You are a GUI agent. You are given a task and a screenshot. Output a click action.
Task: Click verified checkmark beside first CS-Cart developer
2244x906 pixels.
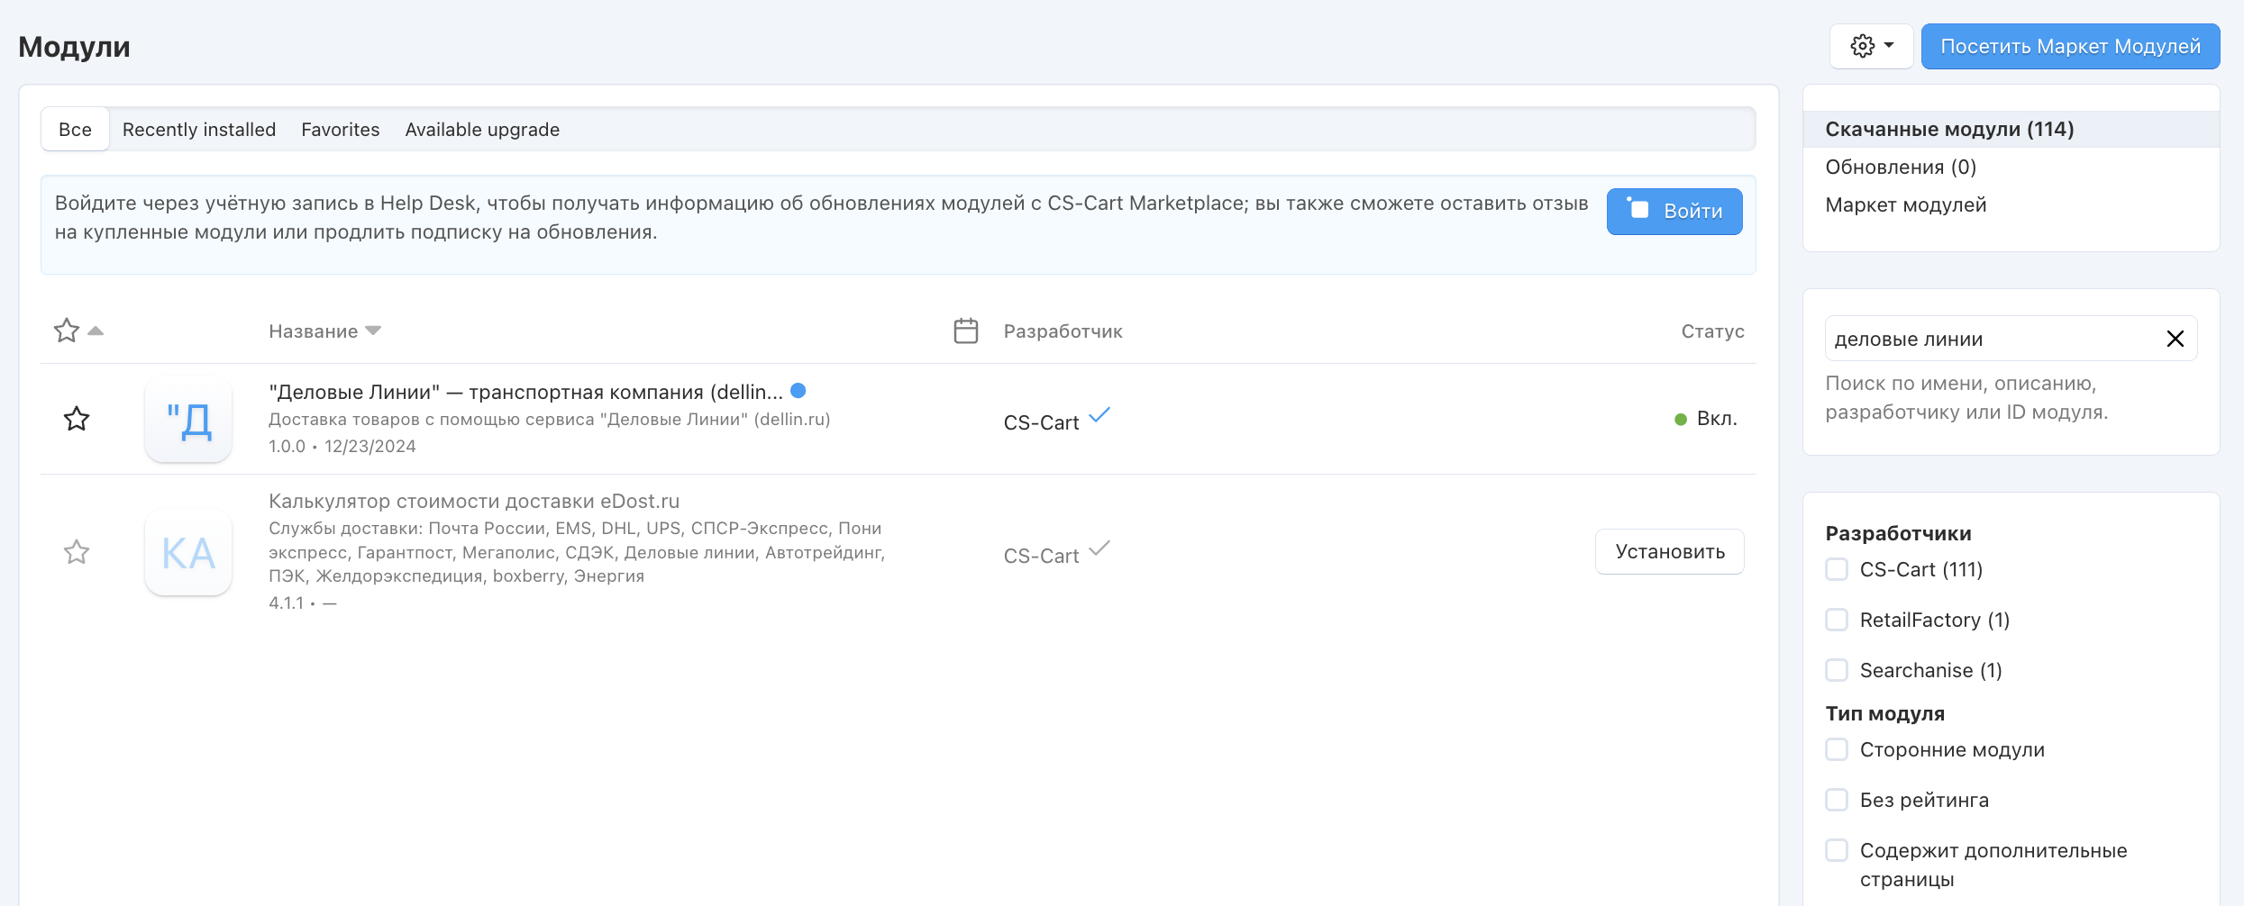[x=1099, y=416]
